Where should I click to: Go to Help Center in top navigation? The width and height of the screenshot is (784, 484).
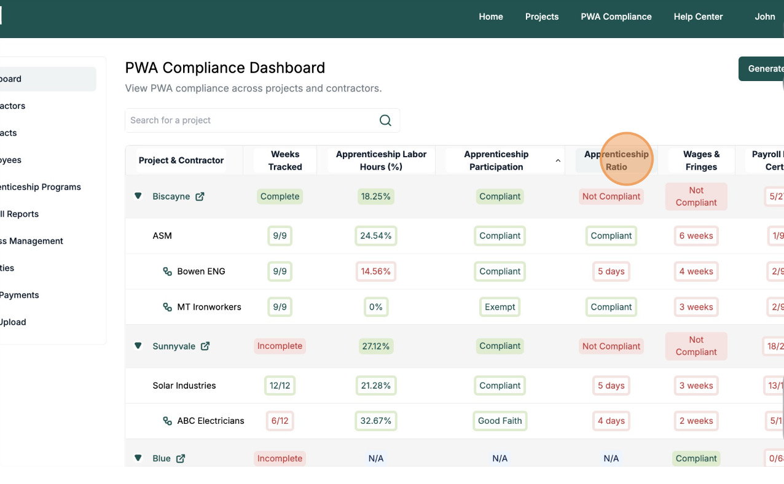698,17
